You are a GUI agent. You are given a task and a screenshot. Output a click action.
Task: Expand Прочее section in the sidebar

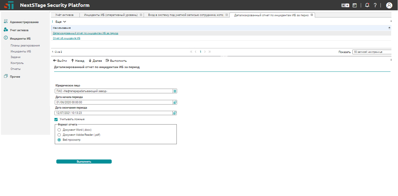tap(15, 77)
